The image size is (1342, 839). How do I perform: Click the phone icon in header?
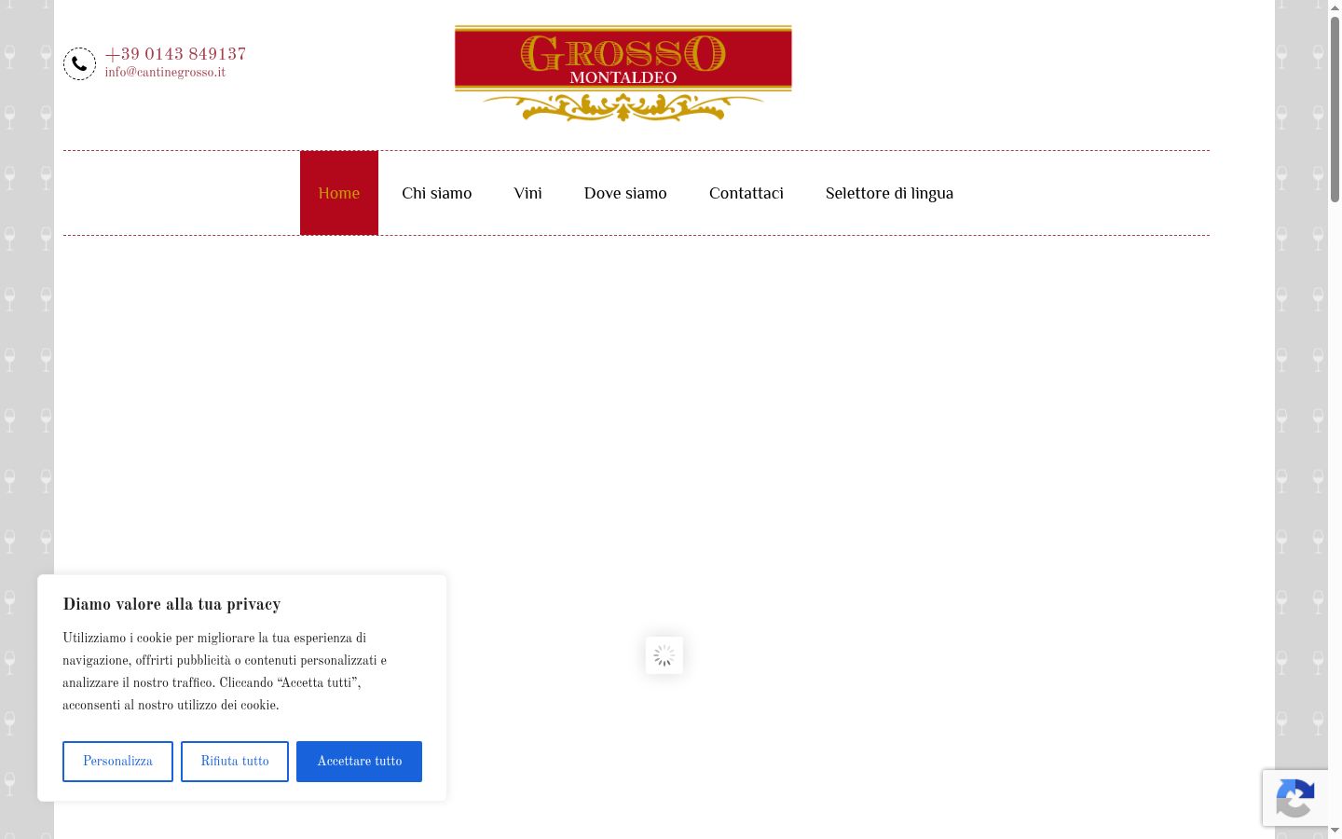click(x=79, y=63)
